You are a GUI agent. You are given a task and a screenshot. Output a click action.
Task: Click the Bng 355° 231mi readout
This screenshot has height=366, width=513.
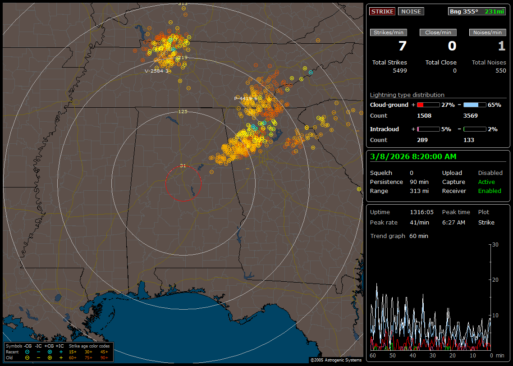pyautogui.click(x=477, y=12)
